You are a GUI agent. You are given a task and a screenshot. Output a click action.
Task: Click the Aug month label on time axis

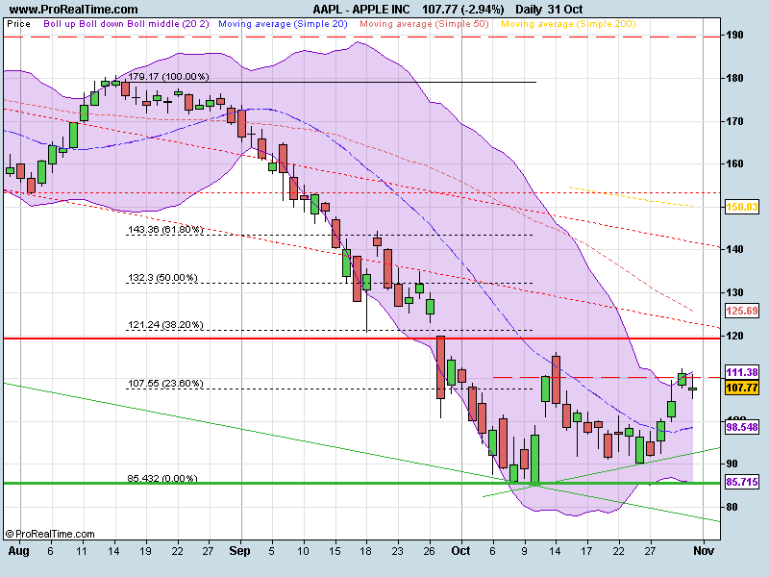pos(18,551)
